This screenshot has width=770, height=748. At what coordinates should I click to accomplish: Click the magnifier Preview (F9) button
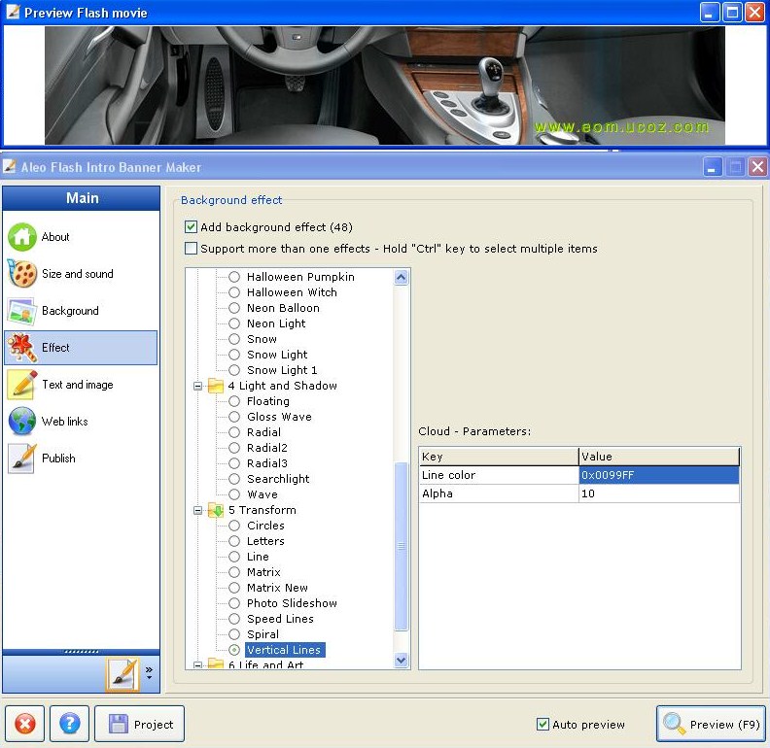(x=711, y=724)
